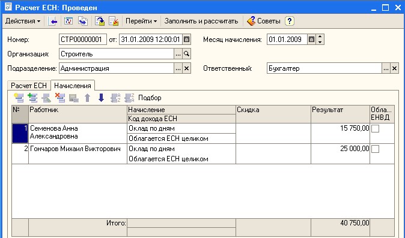The image size is (405, 238).
Task: Clear the Подразделение field with X
Action: click(186, 68)
